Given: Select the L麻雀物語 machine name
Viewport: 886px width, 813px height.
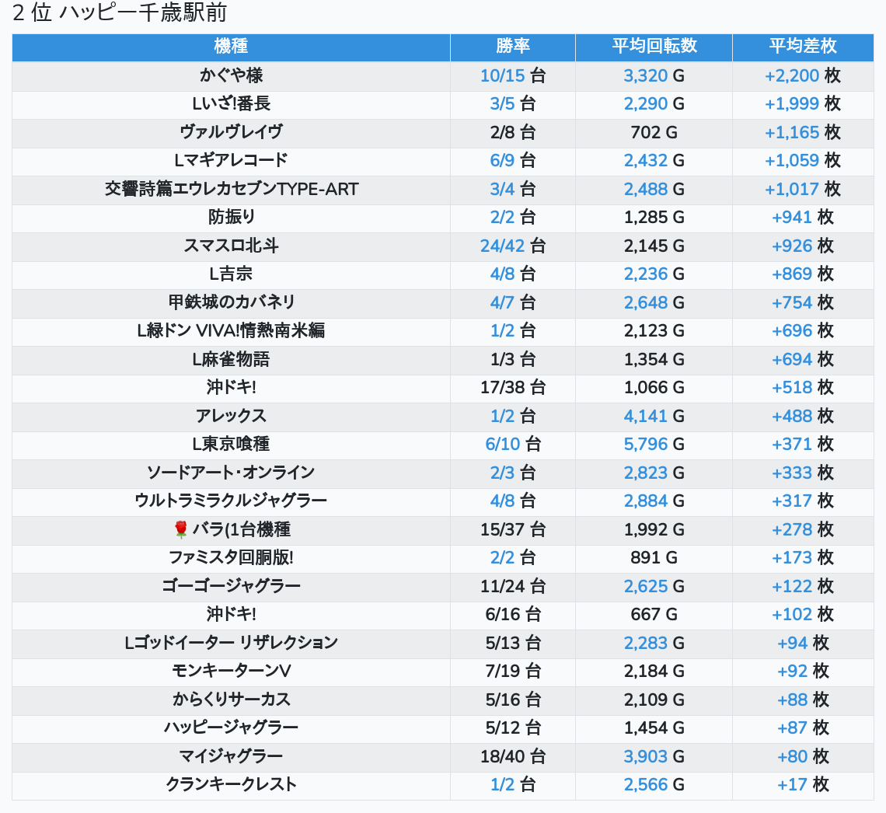Looking at the screenshot, I should tap(231, 359).
